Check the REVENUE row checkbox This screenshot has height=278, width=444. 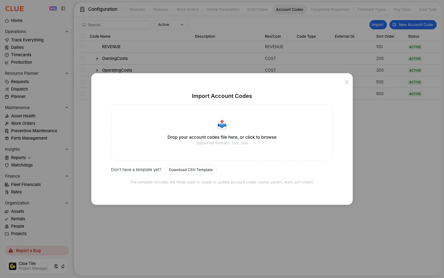(83, 47)
